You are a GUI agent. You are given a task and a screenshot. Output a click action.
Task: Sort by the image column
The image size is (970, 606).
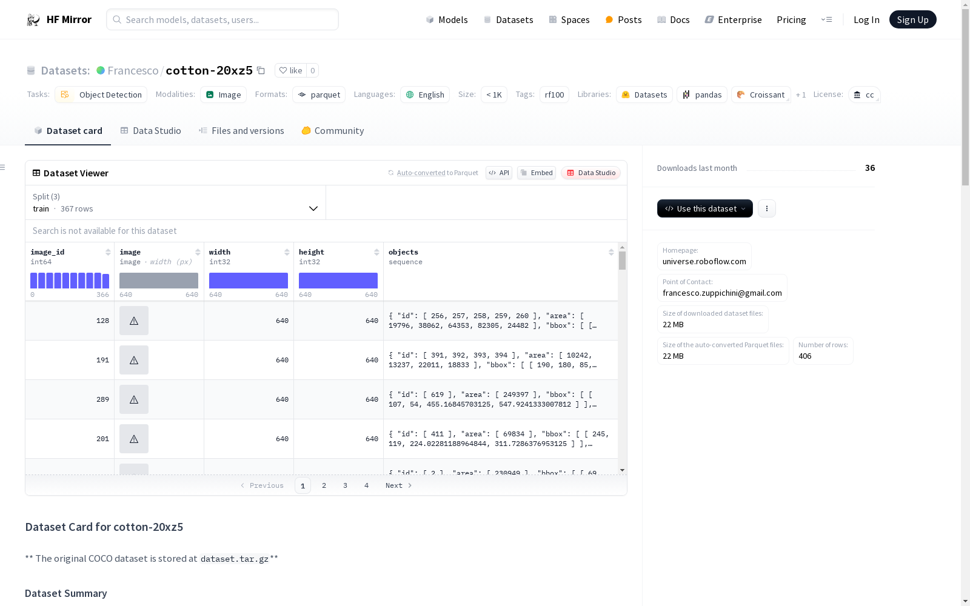[198, 252]
